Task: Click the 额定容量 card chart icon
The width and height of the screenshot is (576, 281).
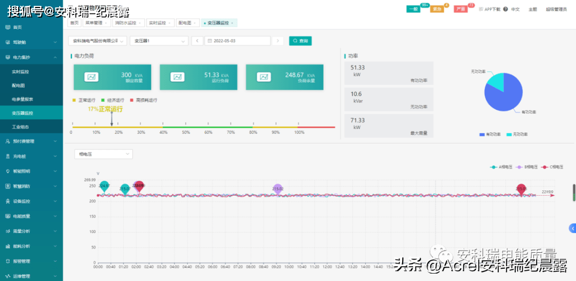Action: point(91,77)
